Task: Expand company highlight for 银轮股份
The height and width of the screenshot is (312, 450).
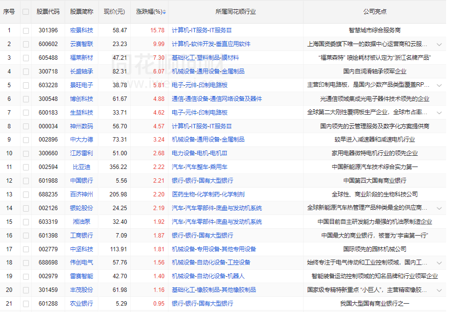Action: pos(439,208)
